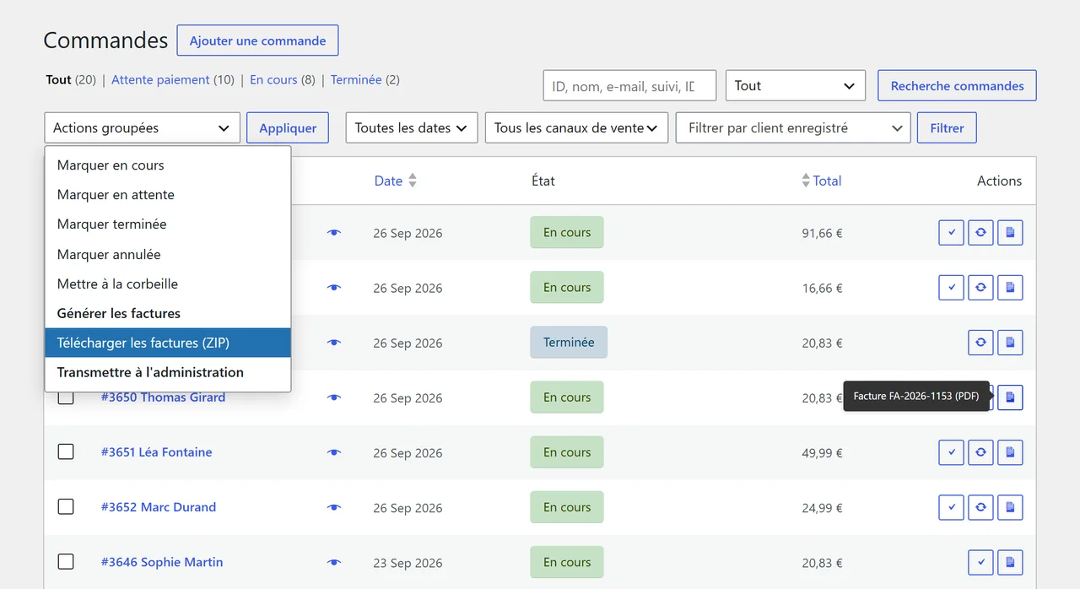Screen dimensions: 1080x589
Task: Filter orders by Attente paiement (10) link
Action: 173,80
